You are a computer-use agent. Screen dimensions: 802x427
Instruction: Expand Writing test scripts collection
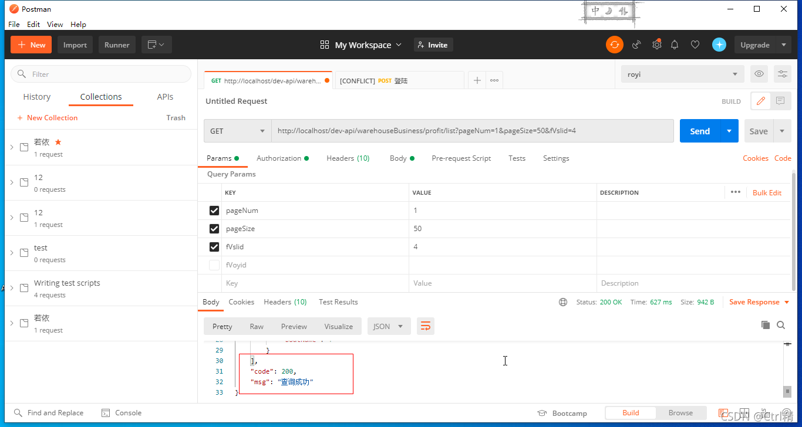[x=12, y=288]
